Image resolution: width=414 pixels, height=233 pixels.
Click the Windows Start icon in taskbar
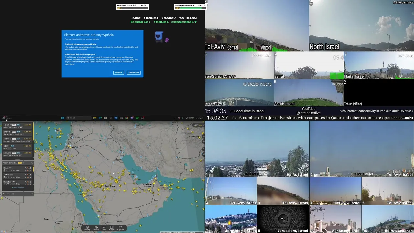point(62,118)
